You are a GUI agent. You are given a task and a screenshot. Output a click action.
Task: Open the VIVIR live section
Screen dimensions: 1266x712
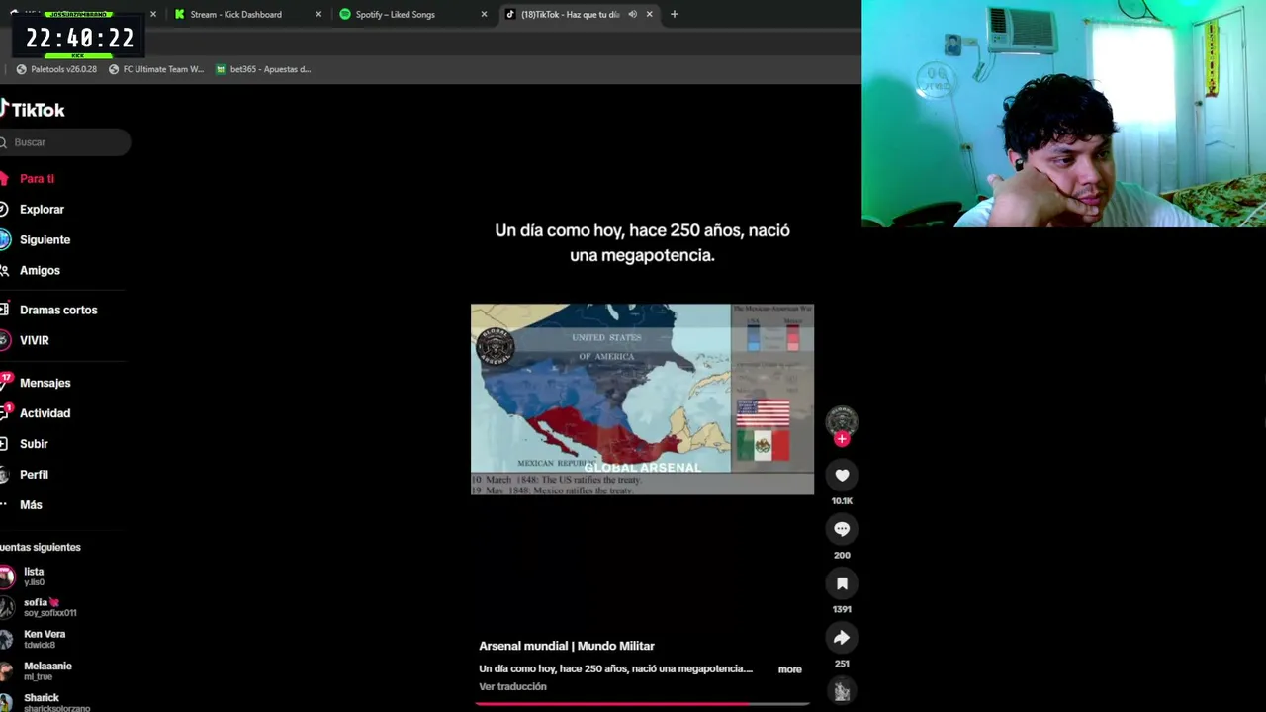[34, 340]
